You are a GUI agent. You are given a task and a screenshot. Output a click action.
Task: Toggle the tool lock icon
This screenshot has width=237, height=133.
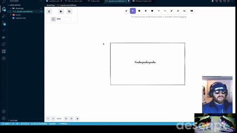126,11
